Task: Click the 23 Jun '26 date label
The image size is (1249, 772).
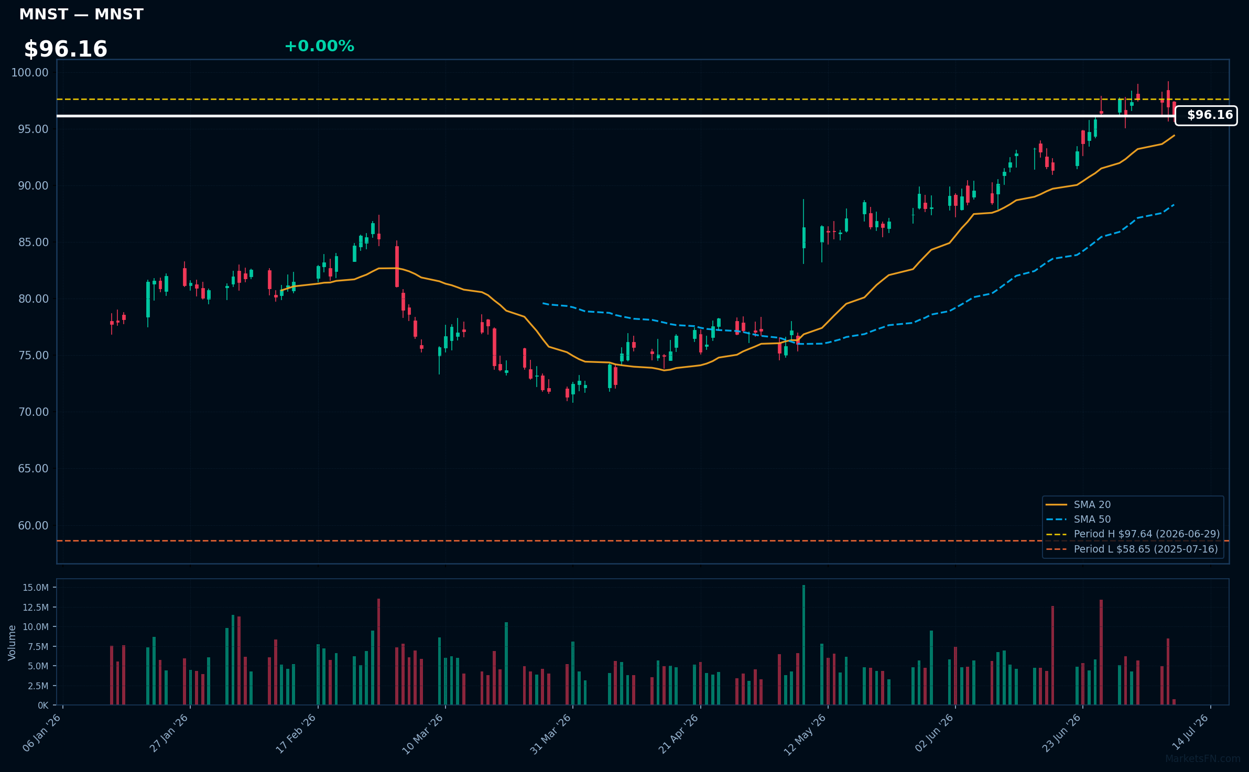Action: (1062, 733)
